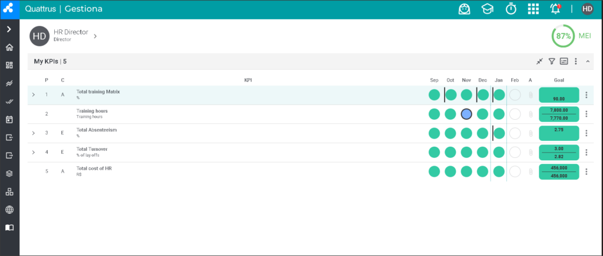
Task: Click the home icon in sidebar
Action: 9,48
